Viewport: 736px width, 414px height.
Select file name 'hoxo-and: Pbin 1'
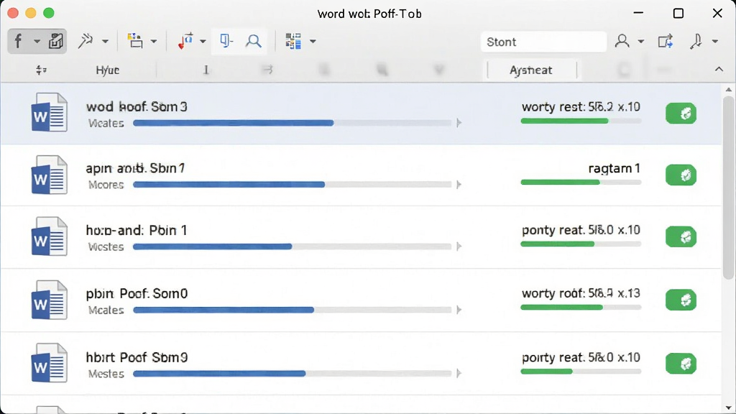point(137,230)
